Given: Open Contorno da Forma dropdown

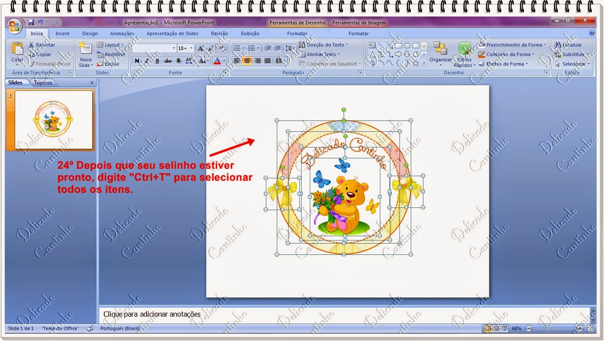Looking at the screenshot, I should (507, 54).
